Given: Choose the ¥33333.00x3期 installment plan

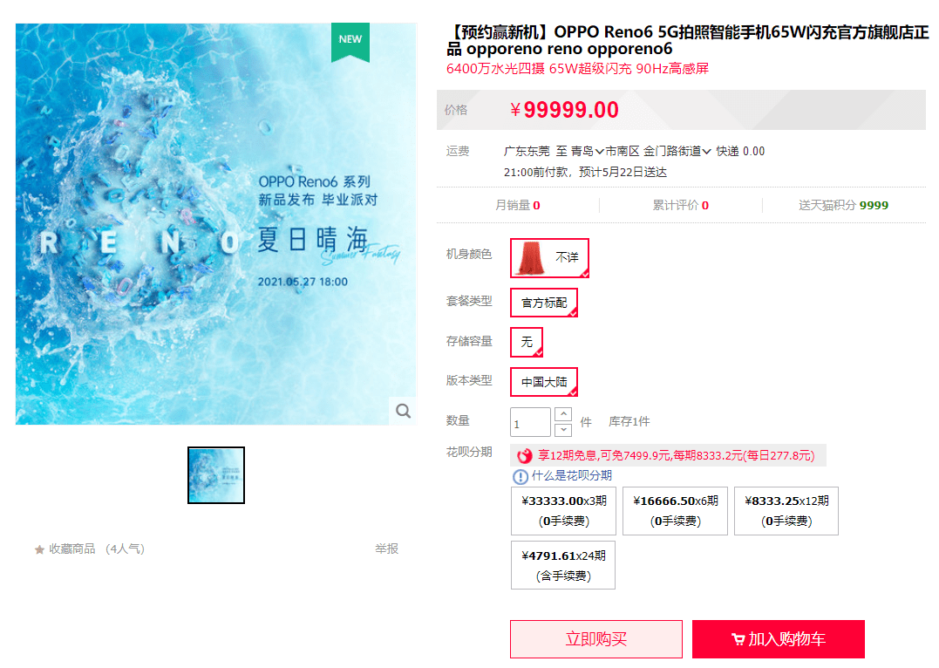Looking at the screenshot, I should tap(563, 511).
